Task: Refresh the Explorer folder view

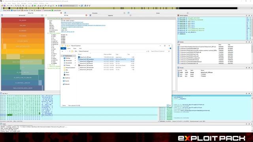Action: (149, 51)
